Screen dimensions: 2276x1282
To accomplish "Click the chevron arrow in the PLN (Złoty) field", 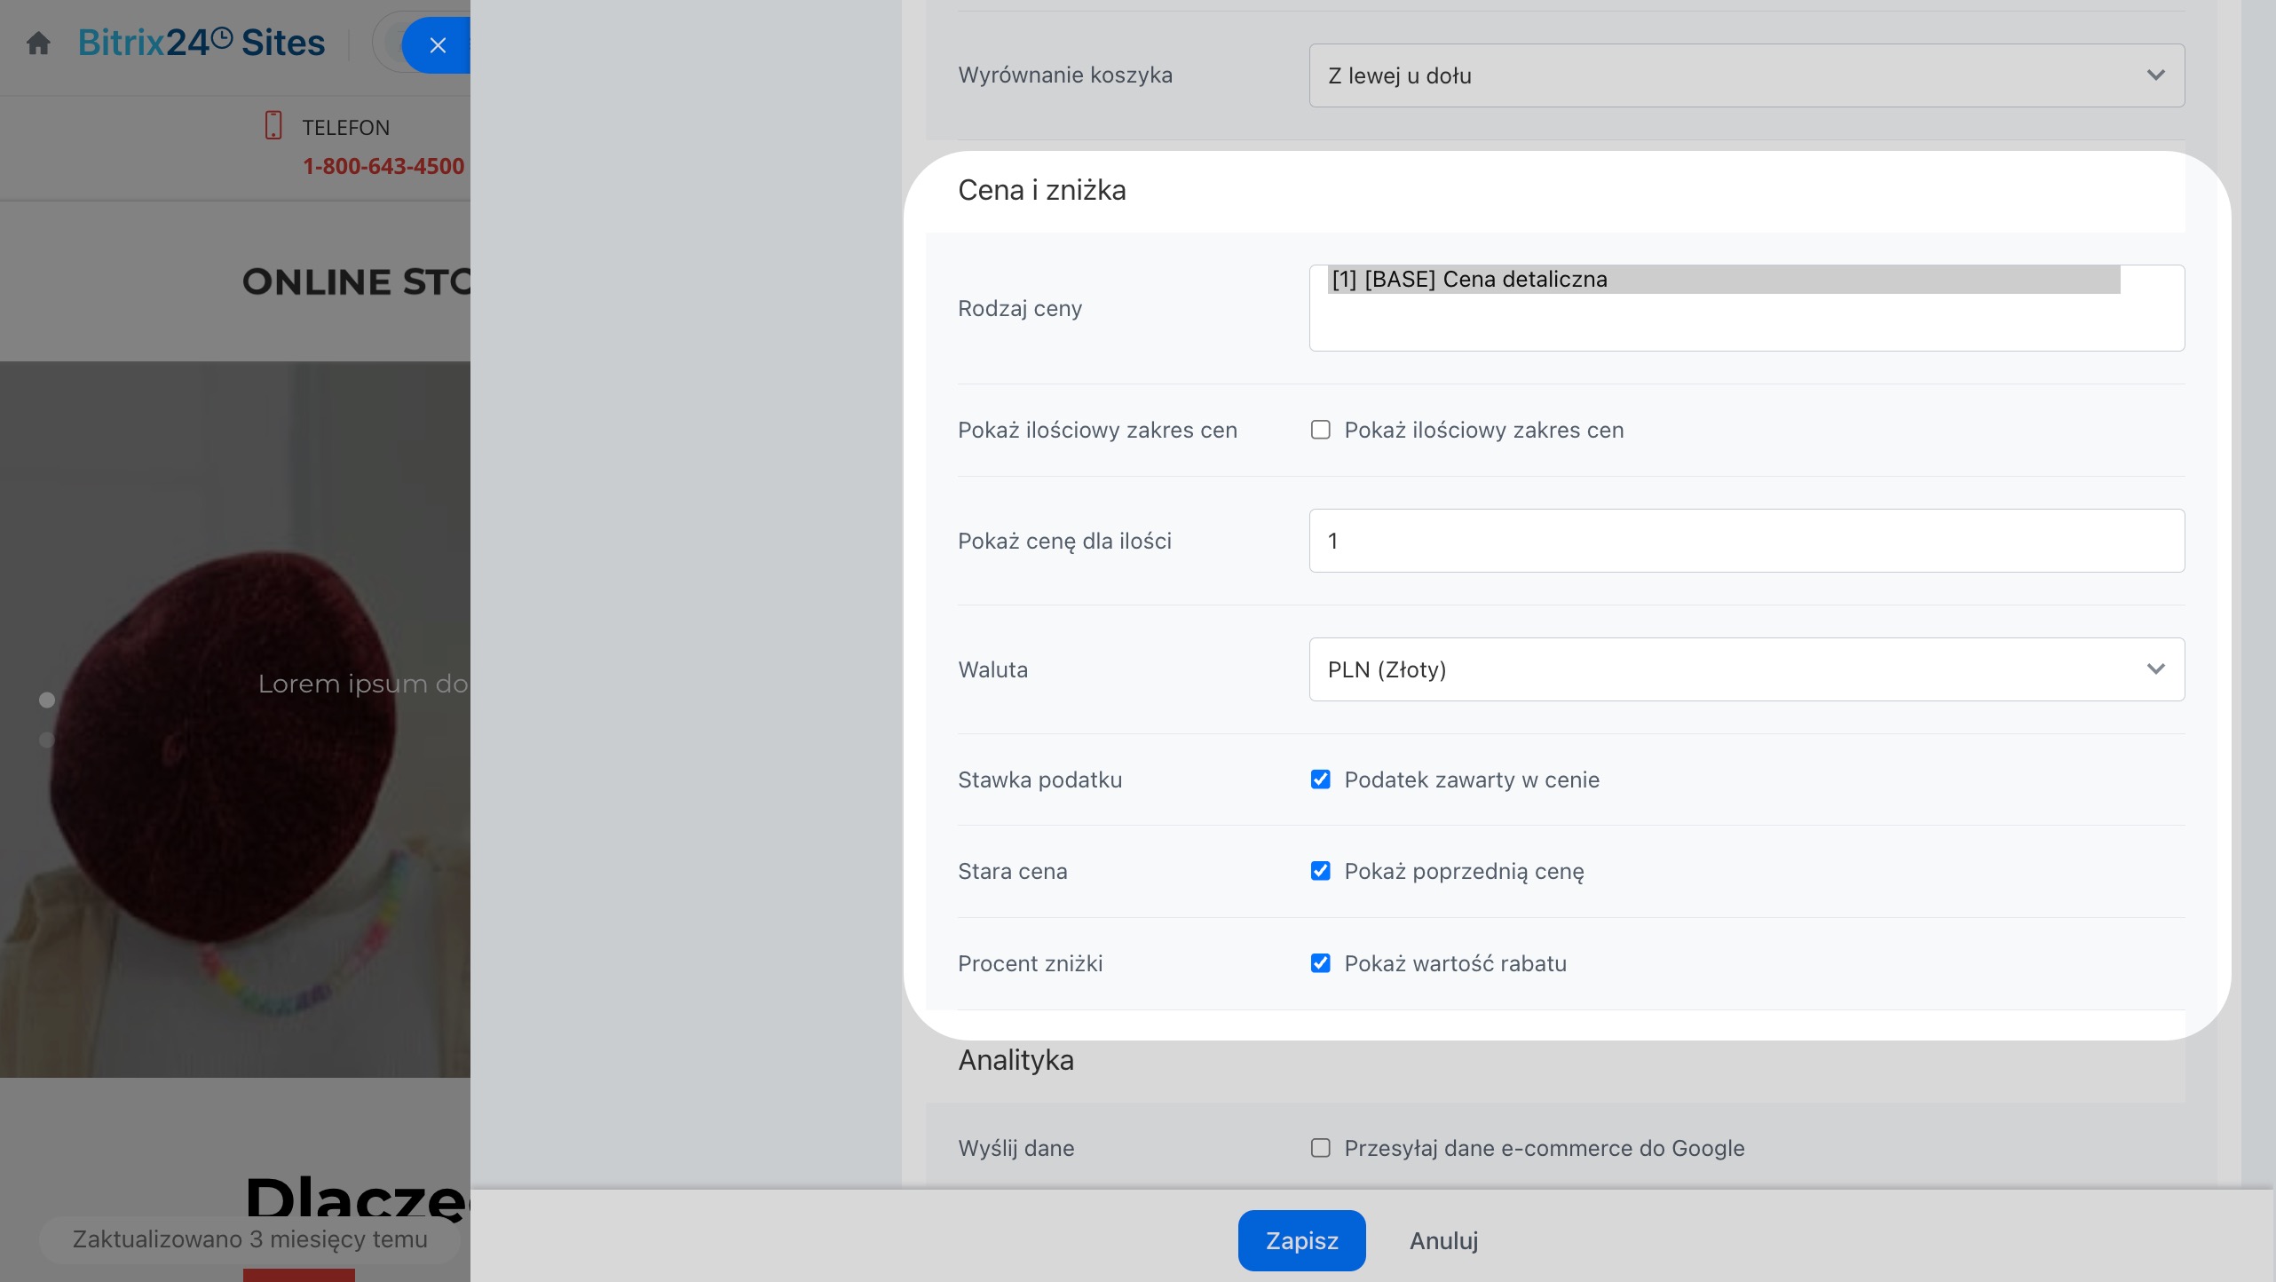I will pyautogui.click(x=2156, y=669).
